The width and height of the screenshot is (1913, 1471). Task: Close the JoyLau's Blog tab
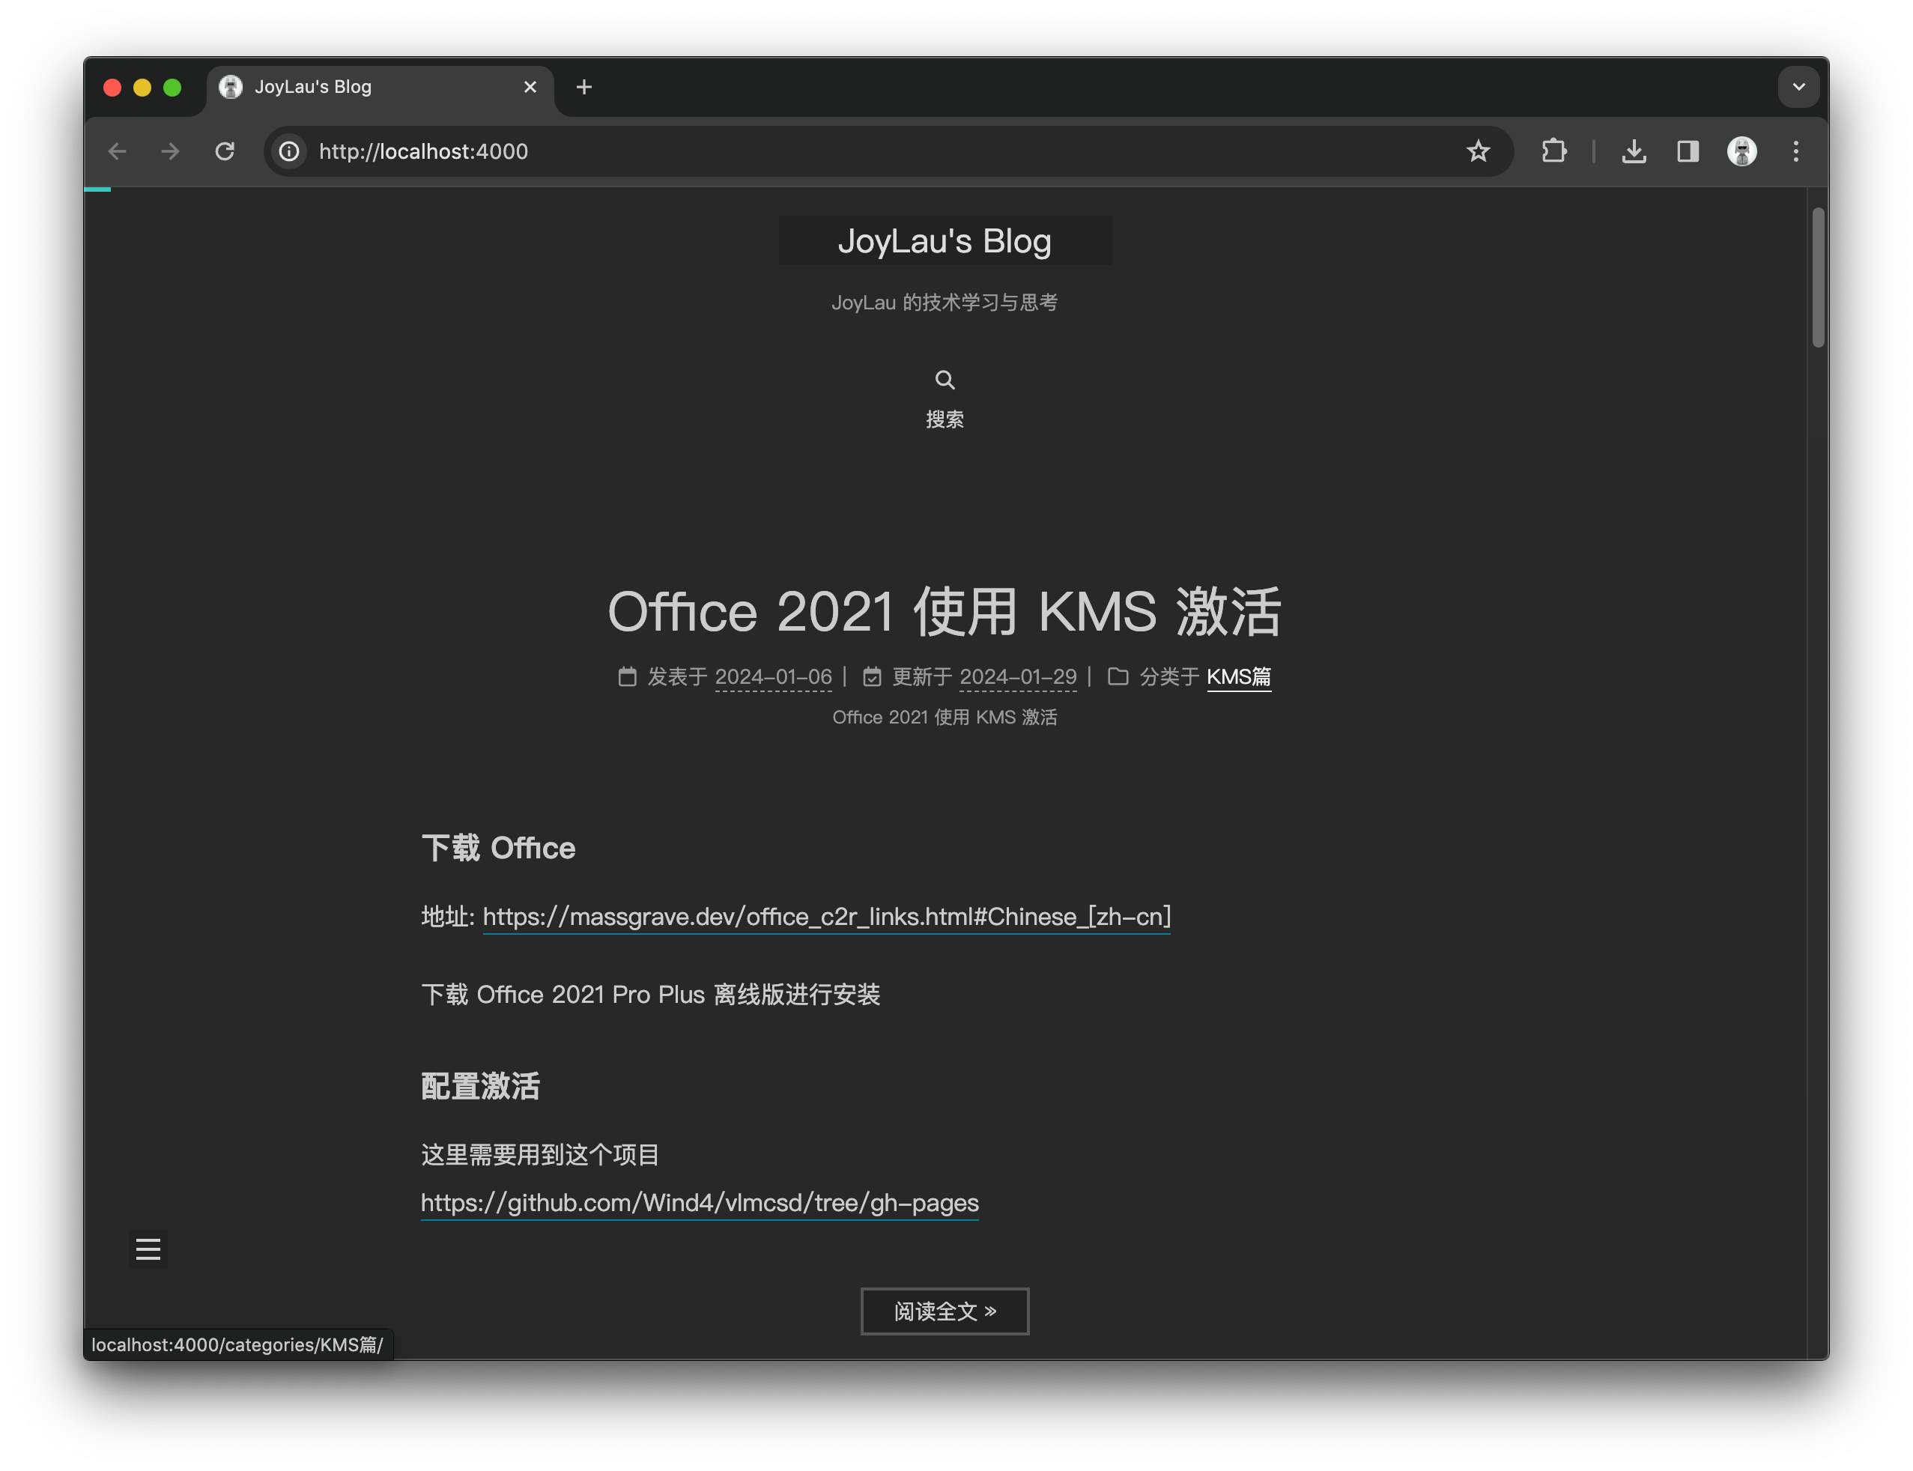point(530,87)
